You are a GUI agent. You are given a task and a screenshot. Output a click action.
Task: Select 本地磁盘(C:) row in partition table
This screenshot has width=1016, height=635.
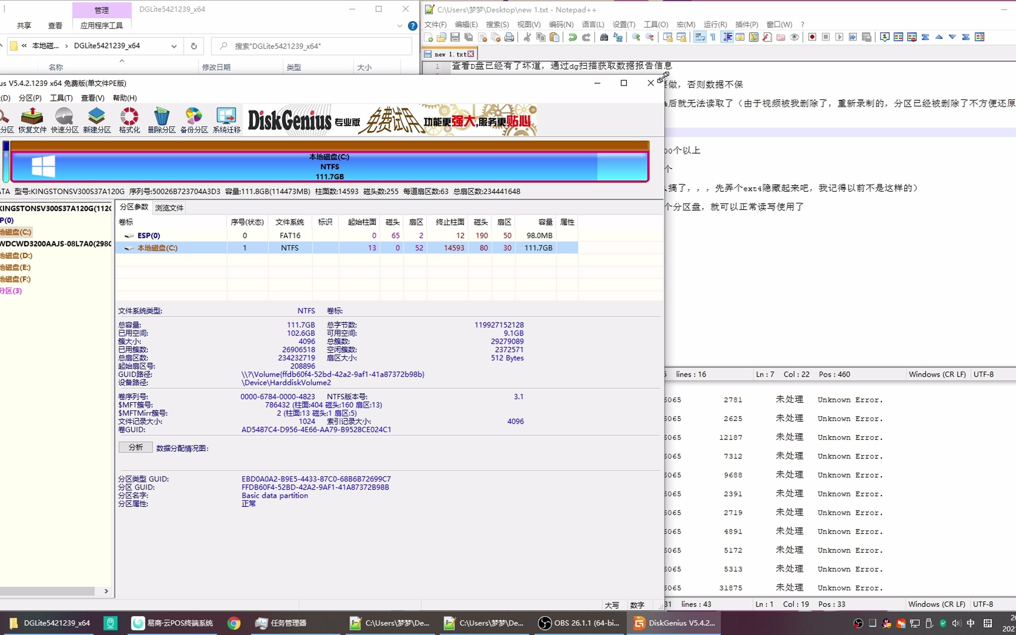tap(347, 248)
